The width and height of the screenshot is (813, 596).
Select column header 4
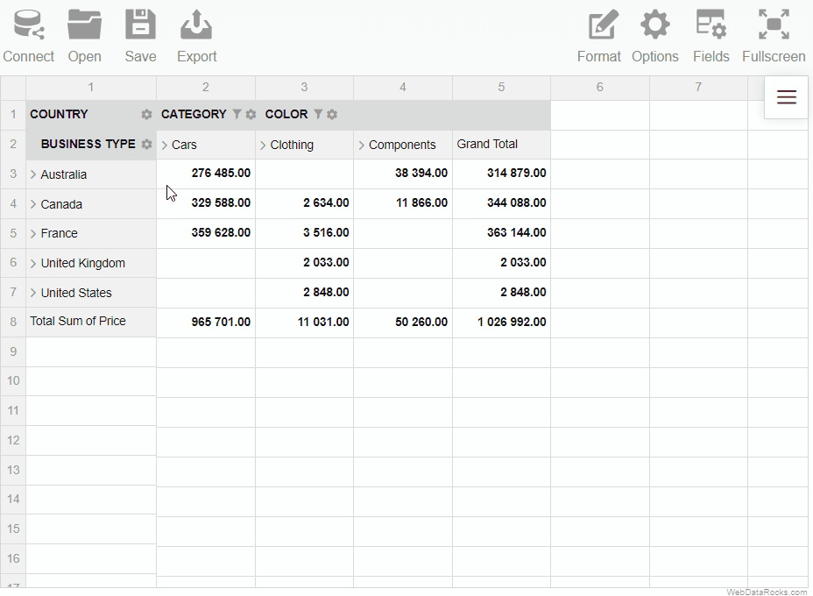(403, 87)
